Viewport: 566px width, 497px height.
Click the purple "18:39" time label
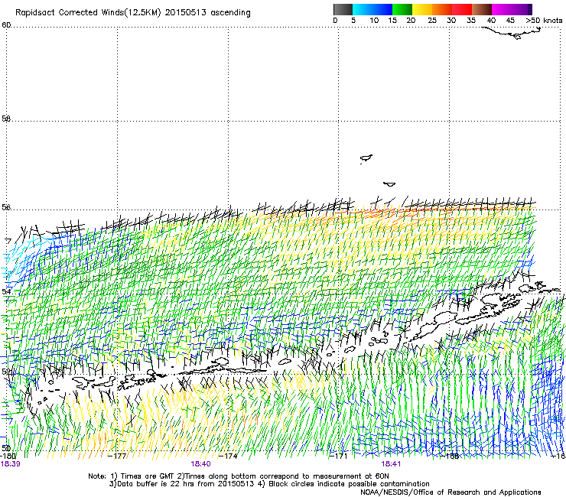click(10, 464)
